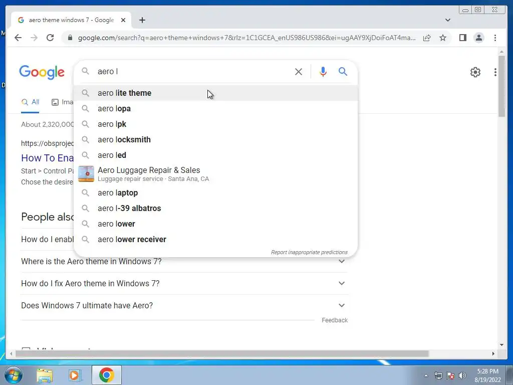Choose suggestion aero lower receiver
This screenshot has width=513, height=385.
pyautogui.click(x=216, y=239)
